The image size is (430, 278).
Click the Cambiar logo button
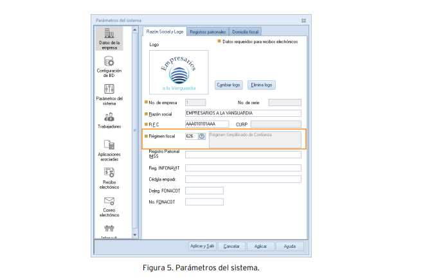[229, 85]
